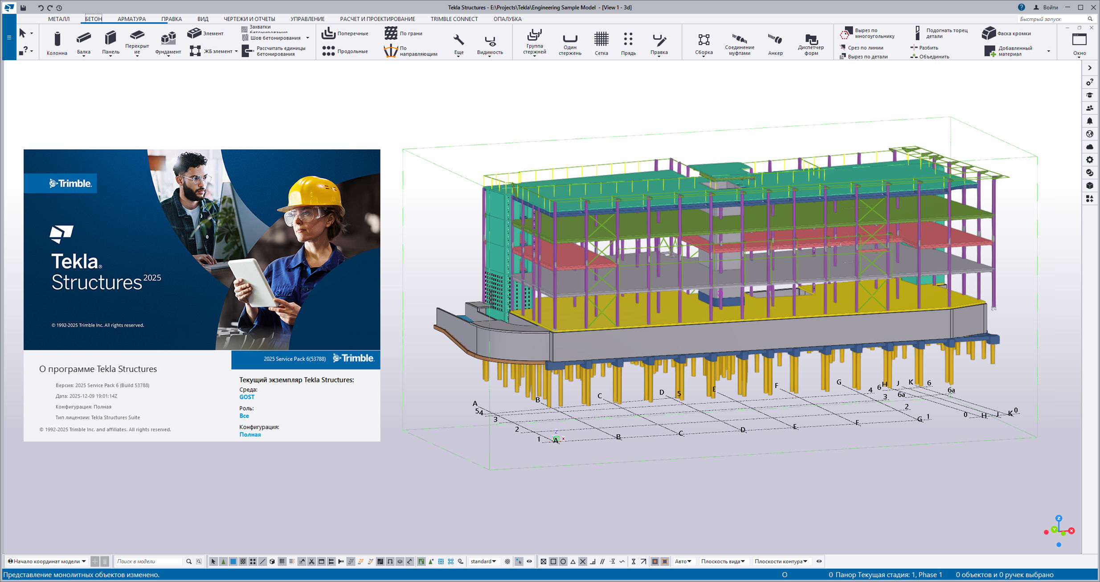
Task: Toggle the snap preview eye icon
Action: pyautogui.click(x=529, y=561)
